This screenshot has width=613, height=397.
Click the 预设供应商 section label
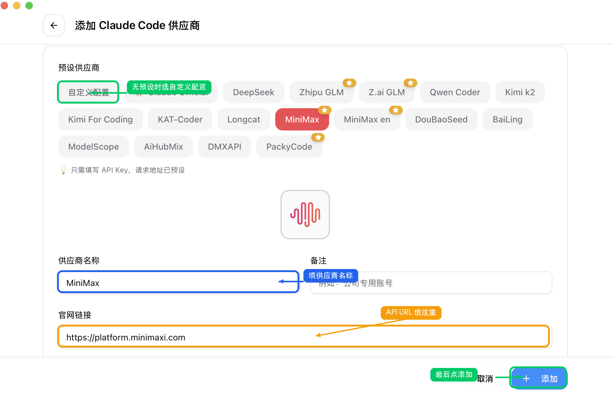[79, 68]
